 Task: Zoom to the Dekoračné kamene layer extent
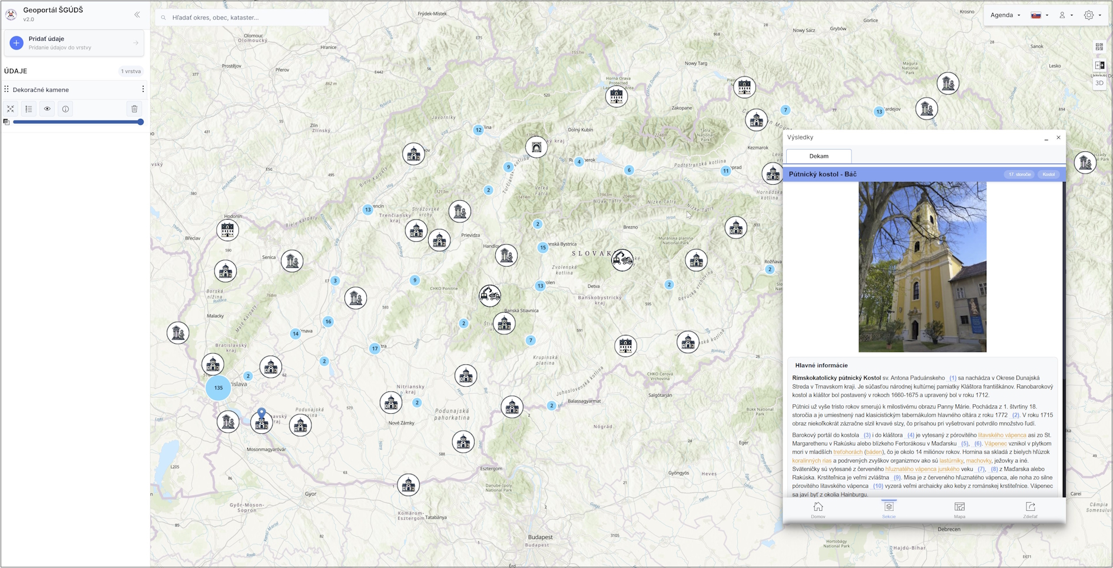click(x=11, y=109)
